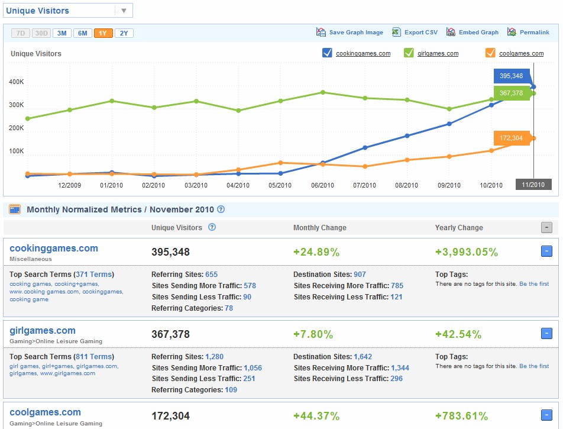The width and height of the screenshot is (563, 429).
Task: Click the green data point at 06/2010
Action: click(323, 92)
